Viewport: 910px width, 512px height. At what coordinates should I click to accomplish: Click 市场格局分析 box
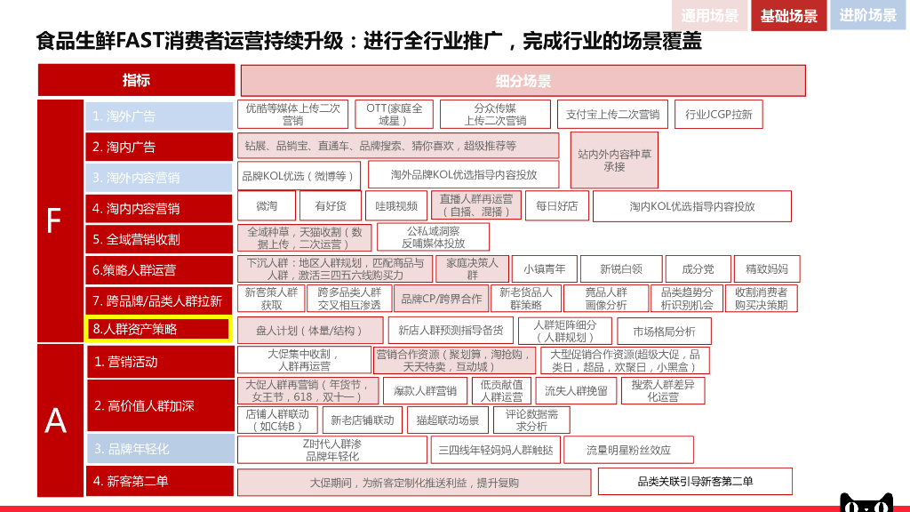pyautogui.click(x=664, y=331)
